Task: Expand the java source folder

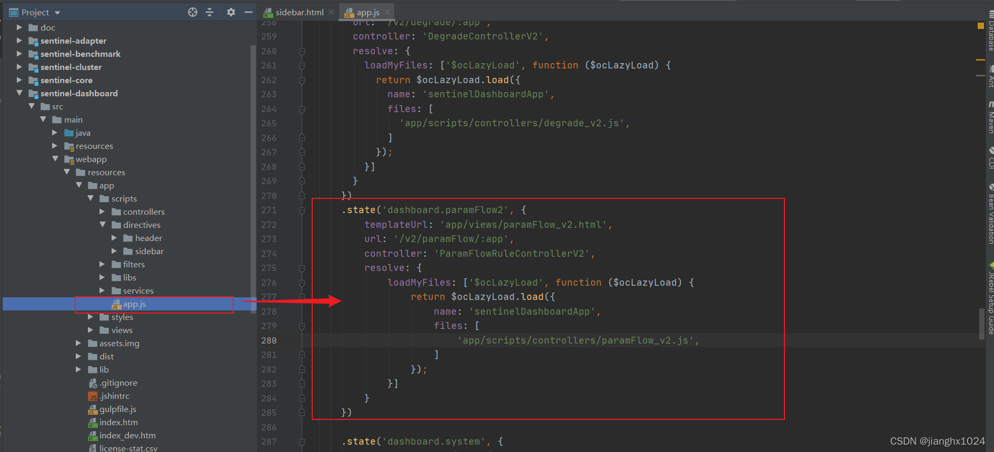Action: point(55,133)
